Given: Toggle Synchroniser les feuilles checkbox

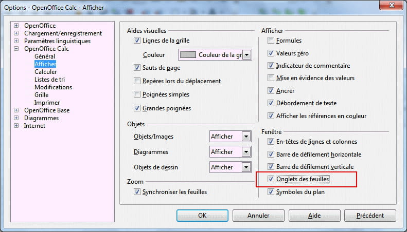Looking at the screenshot, I should (137, 192).
